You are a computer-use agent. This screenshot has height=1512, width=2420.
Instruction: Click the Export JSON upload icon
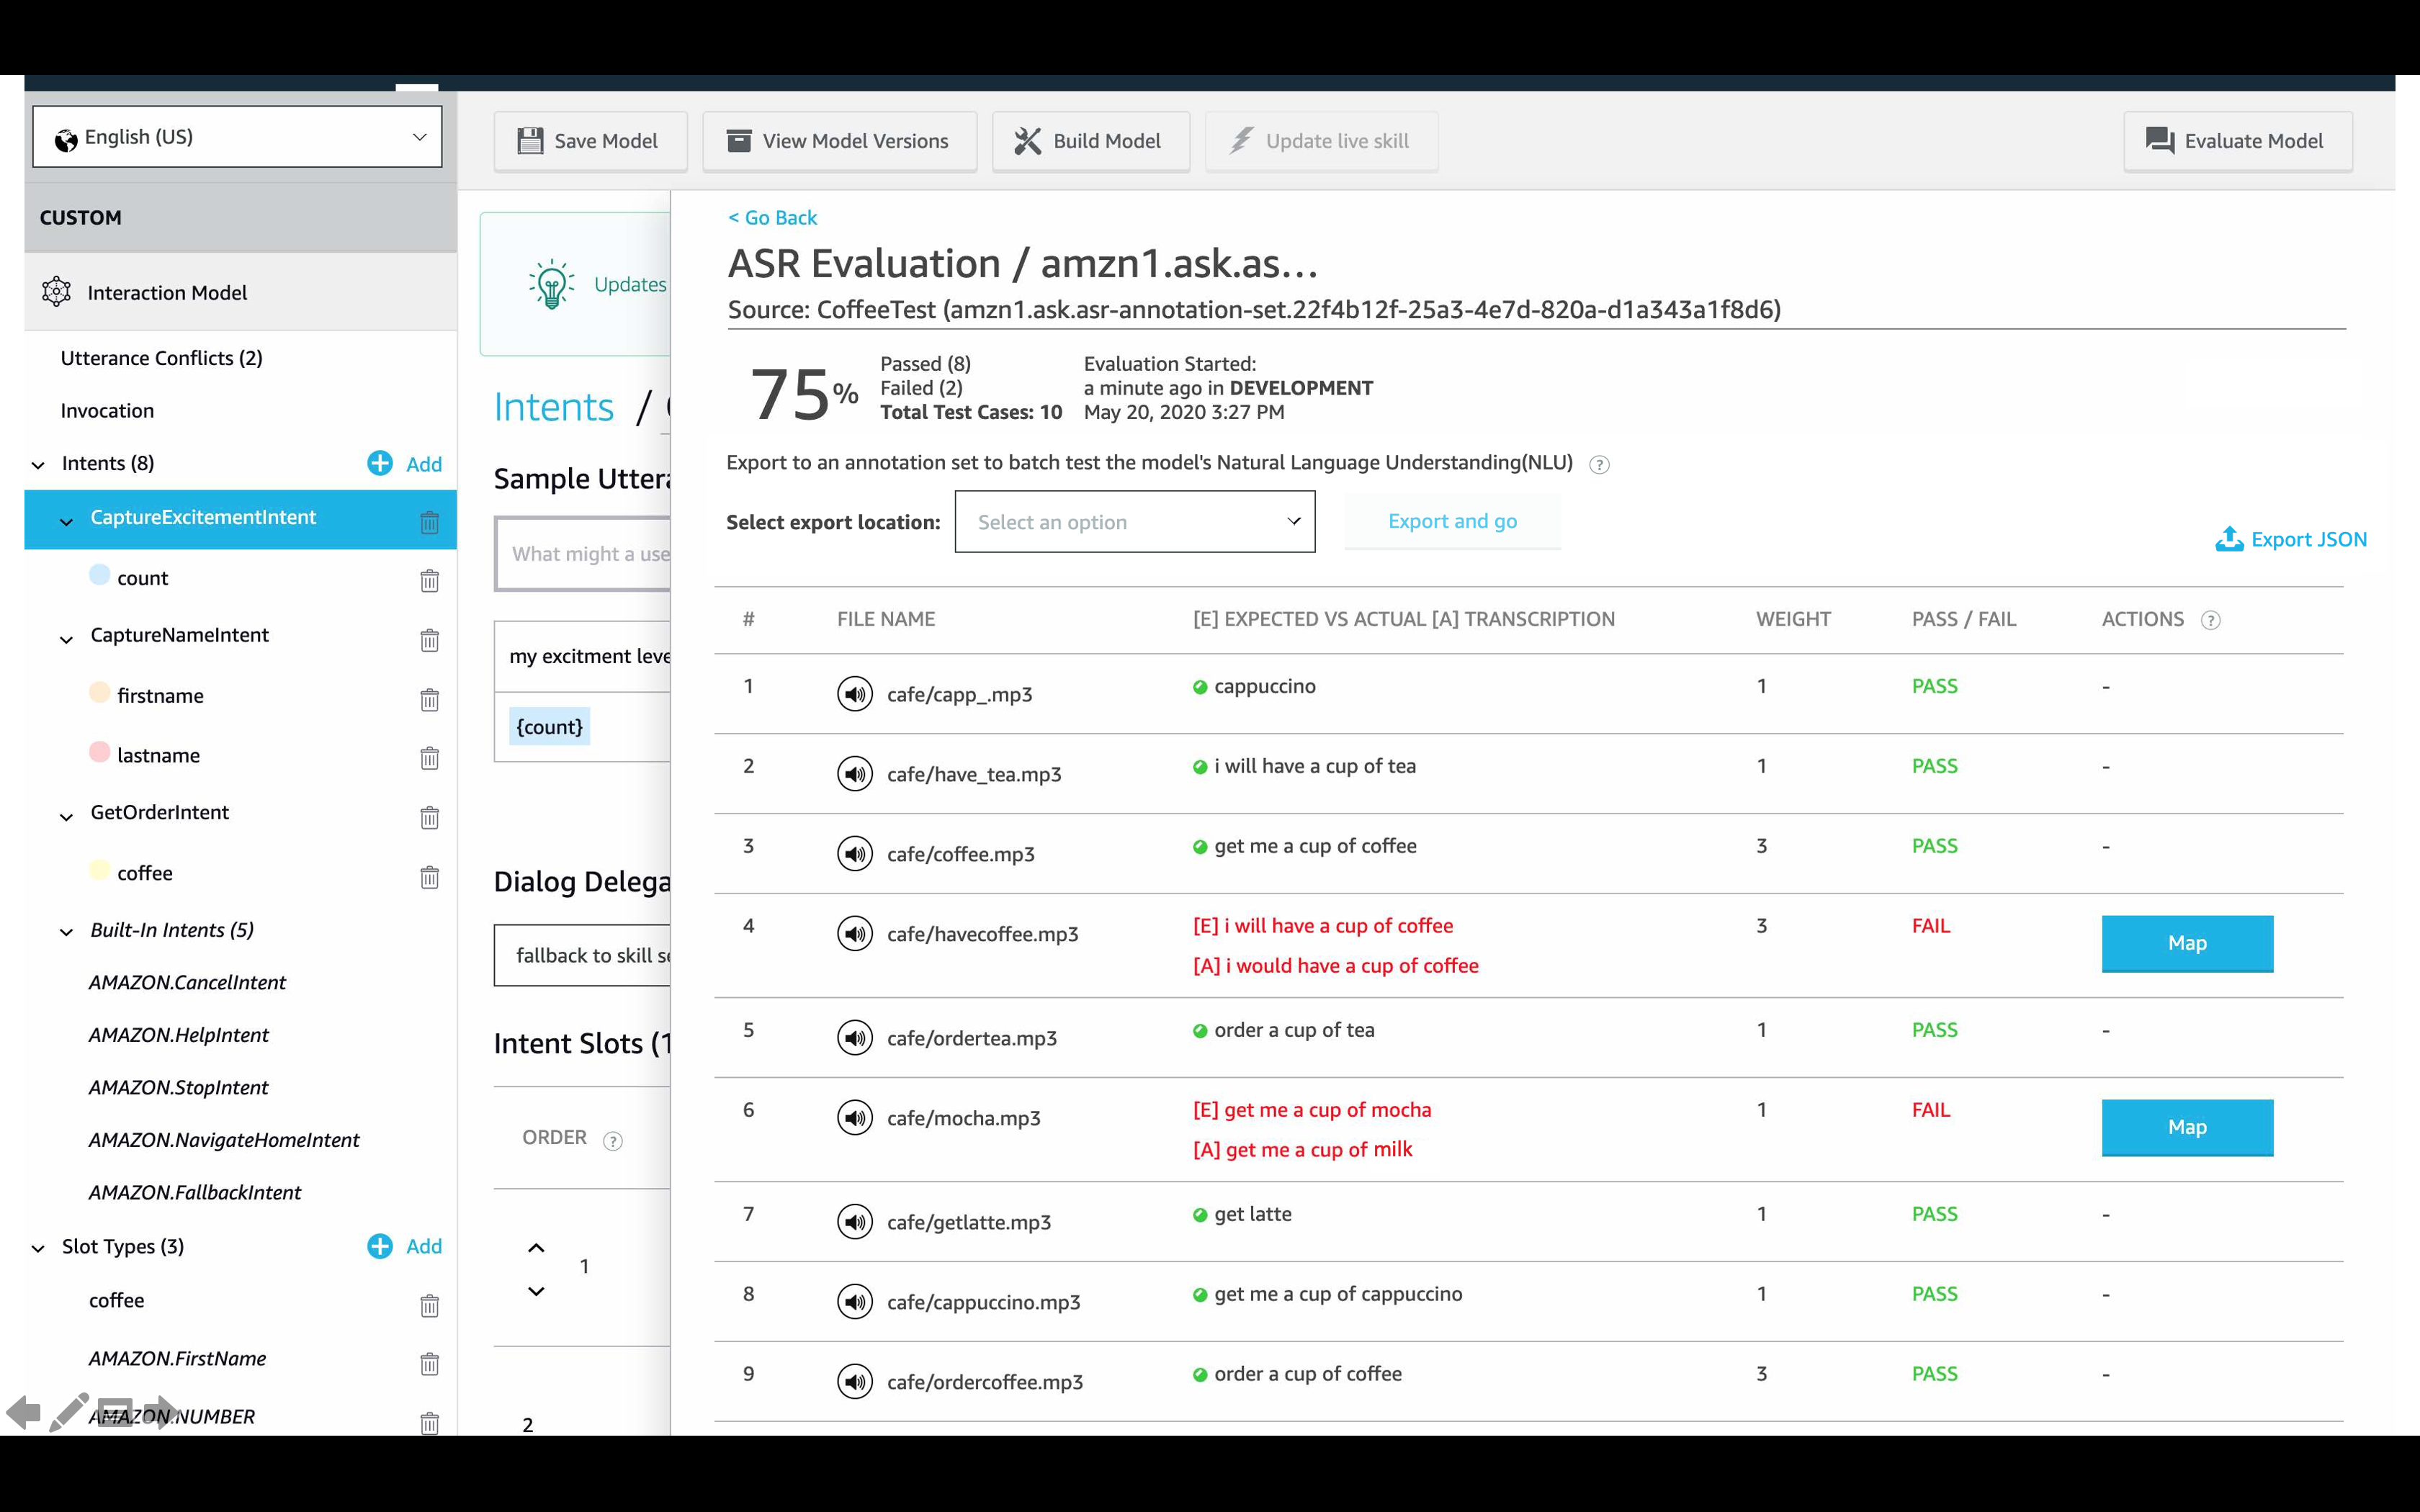(2229, 539)
